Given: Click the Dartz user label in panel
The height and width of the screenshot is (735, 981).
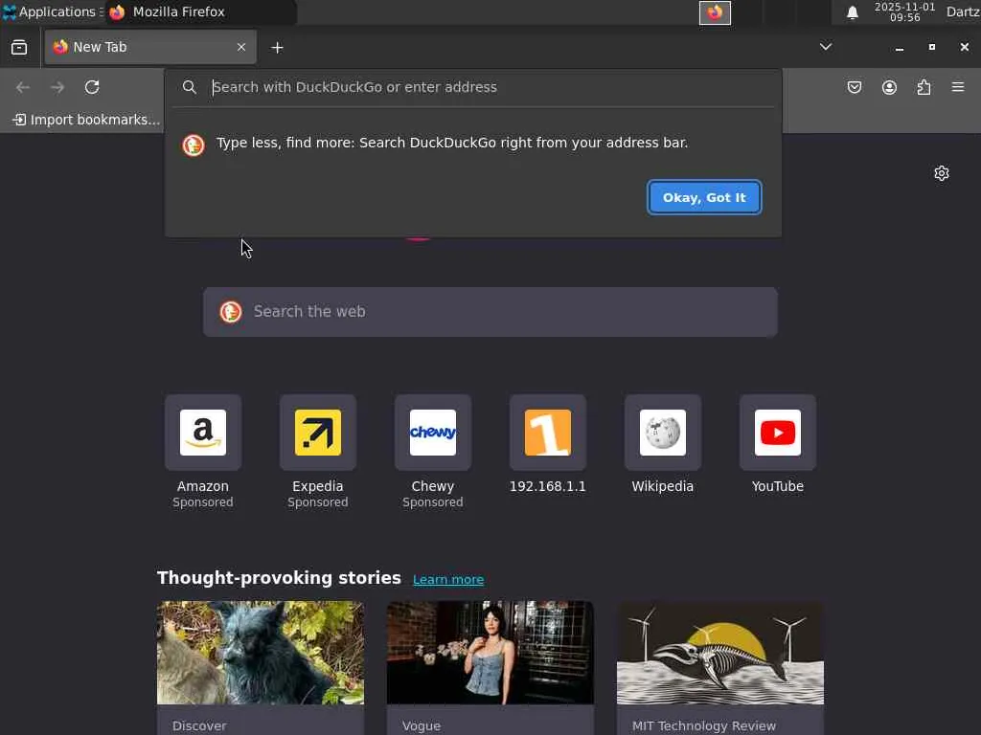Looking at the screenshot, I should [x=963, y=11].
